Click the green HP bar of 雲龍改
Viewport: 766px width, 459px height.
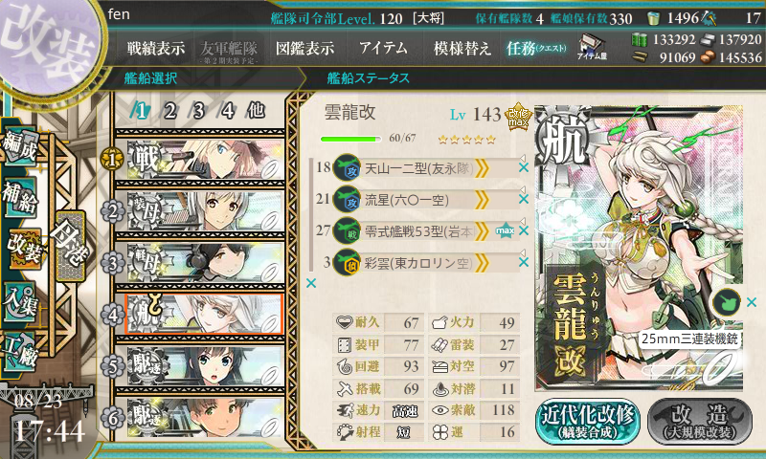click(x=350, y=139)
